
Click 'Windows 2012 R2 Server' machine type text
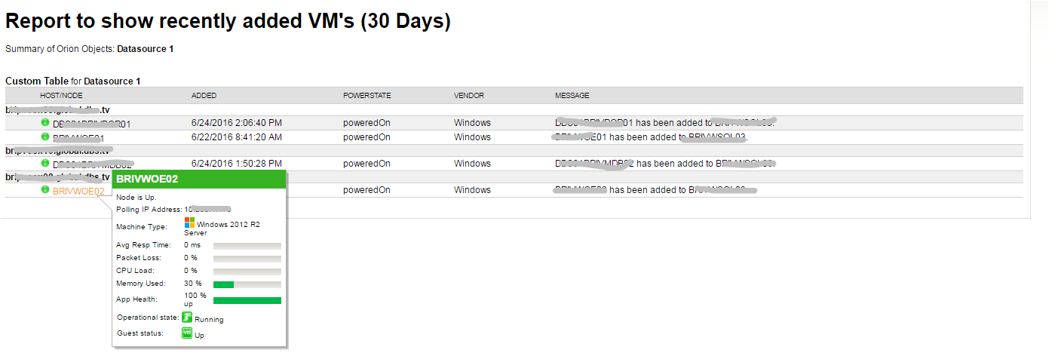point(222,229)
